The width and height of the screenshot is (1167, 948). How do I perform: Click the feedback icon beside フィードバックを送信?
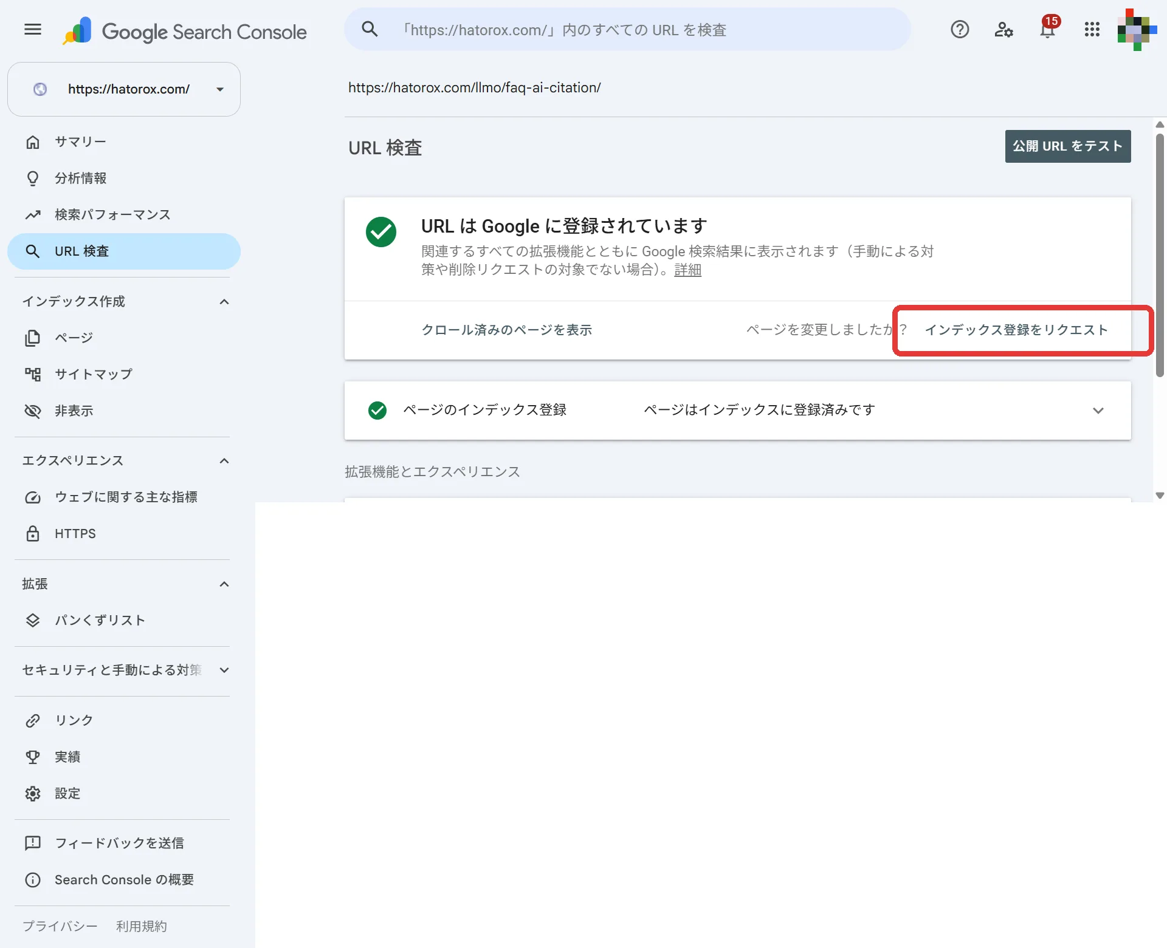tap(33, 843)
